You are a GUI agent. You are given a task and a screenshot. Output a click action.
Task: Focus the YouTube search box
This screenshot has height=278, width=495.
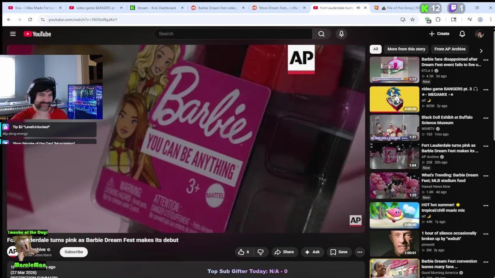click(x=233, y=34)
